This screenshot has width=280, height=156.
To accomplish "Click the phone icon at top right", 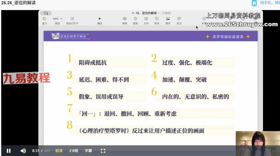I will tap(254, 3).
